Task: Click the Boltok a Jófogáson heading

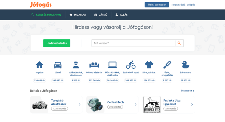Action: click(x=43, y=91)
